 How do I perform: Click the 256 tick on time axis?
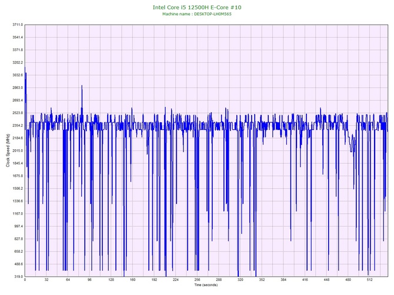[197, 280]
